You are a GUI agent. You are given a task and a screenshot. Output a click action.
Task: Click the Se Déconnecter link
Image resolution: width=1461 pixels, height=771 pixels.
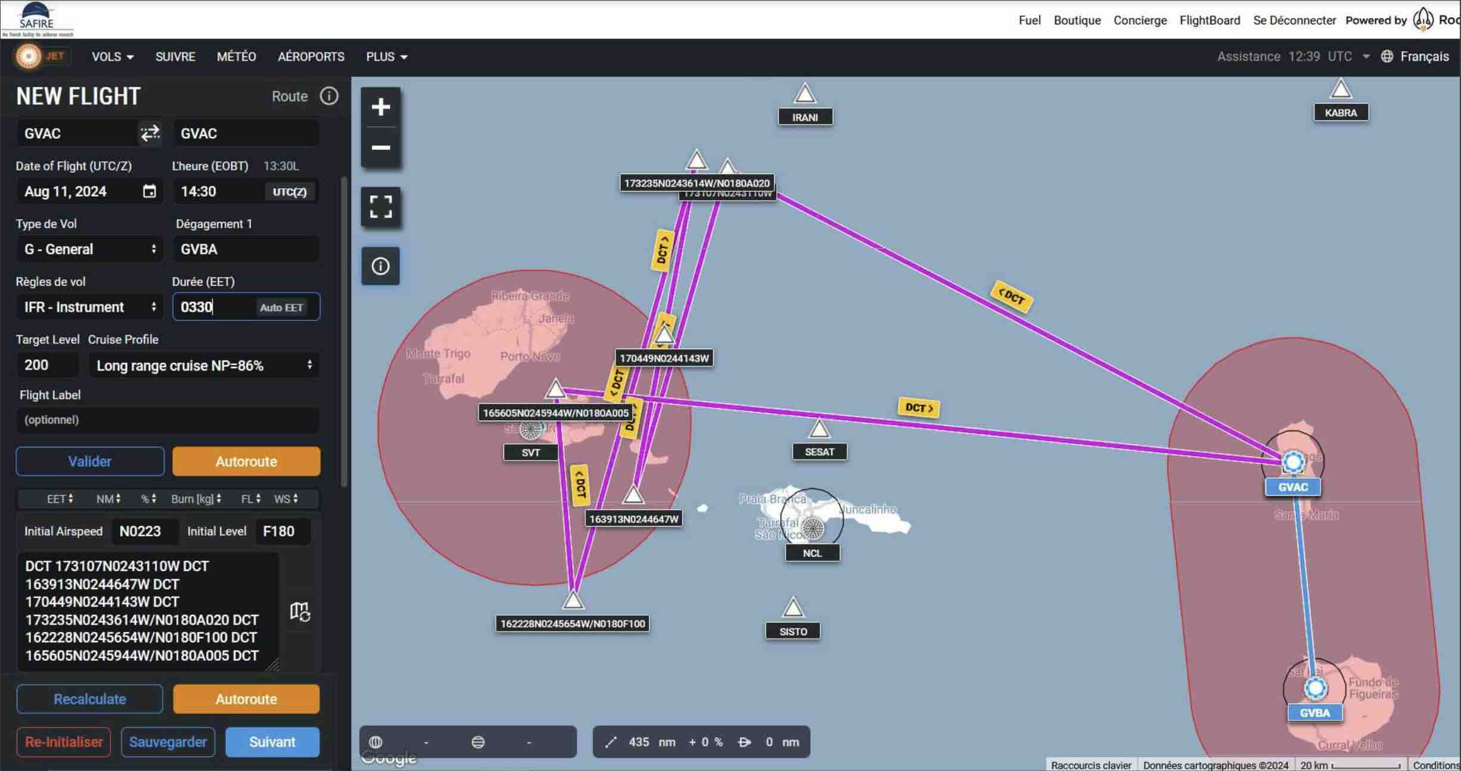click(1294, 20)
